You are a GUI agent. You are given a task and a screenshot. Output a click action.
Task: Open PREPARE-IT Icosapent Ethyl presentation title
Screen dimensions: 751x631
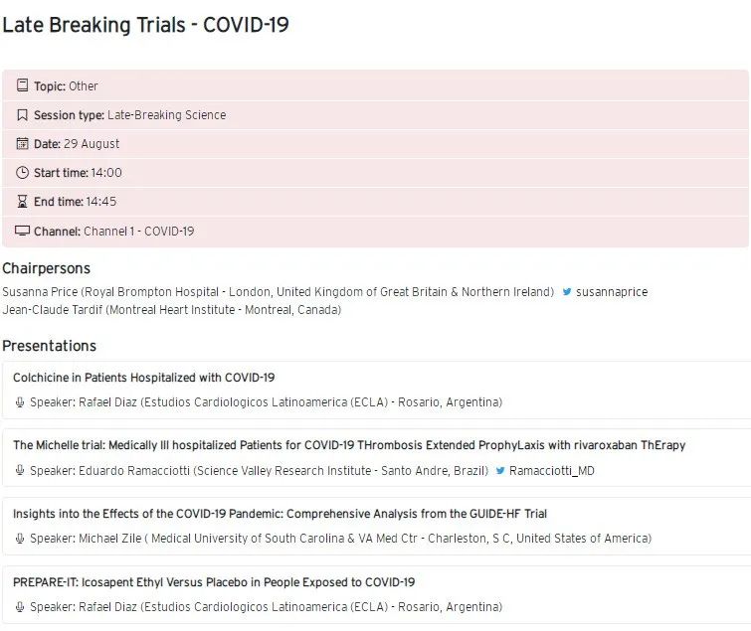click(214, 582)
